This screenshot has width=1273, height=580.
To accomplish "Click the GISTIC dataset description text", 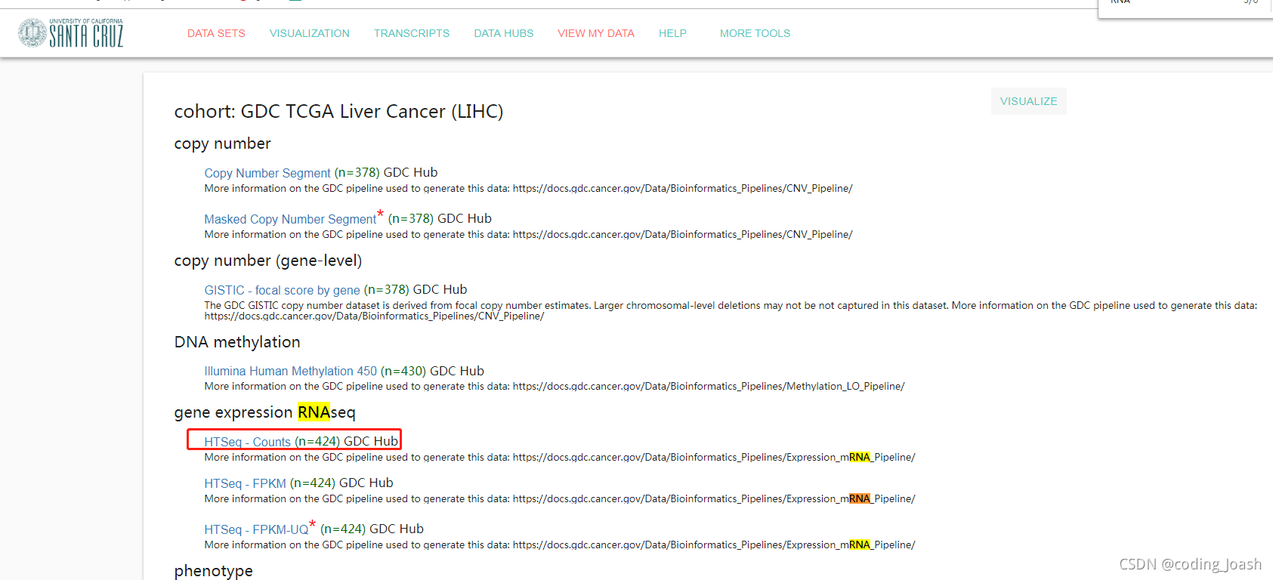I will pos(731,311).
